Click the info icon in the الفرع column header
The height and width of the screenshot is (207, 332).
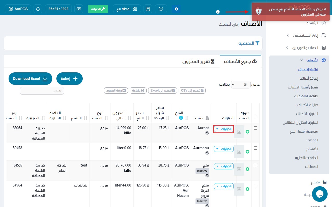[181, 118]
